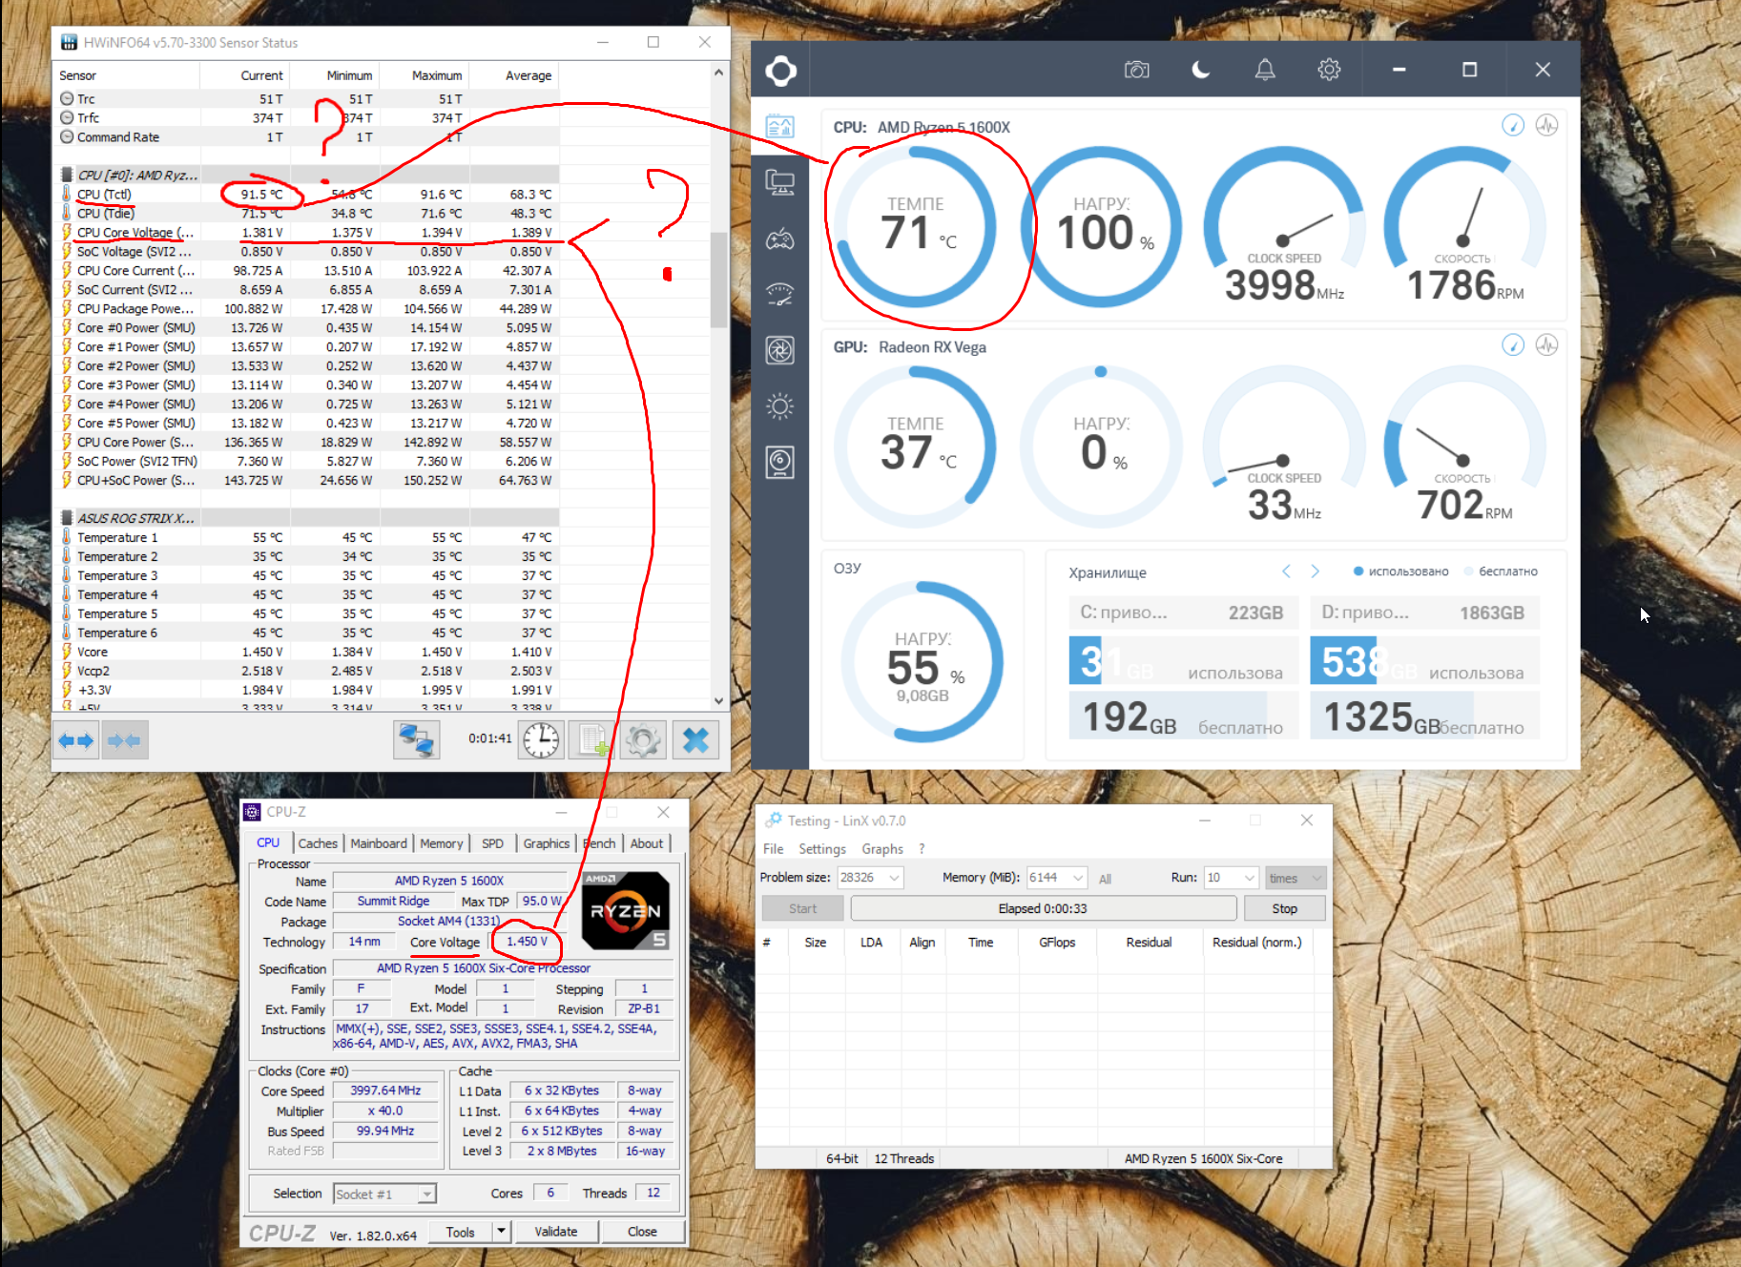Switch to the About tab in CPU-Z
Viewport: 1741px width, 1267px height.
(647, 843)
